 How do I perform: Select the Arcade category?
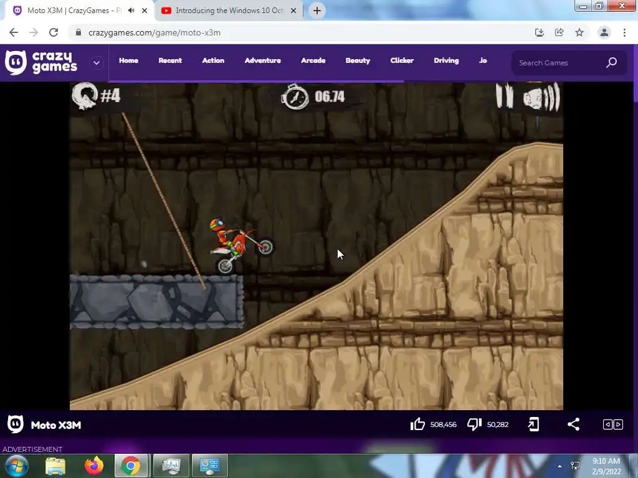[x=313, y=60]
